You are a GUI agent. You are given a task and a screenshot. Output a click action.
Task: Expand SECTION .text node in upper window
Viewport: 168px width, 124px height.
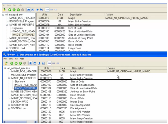click(x=7, y=48)
